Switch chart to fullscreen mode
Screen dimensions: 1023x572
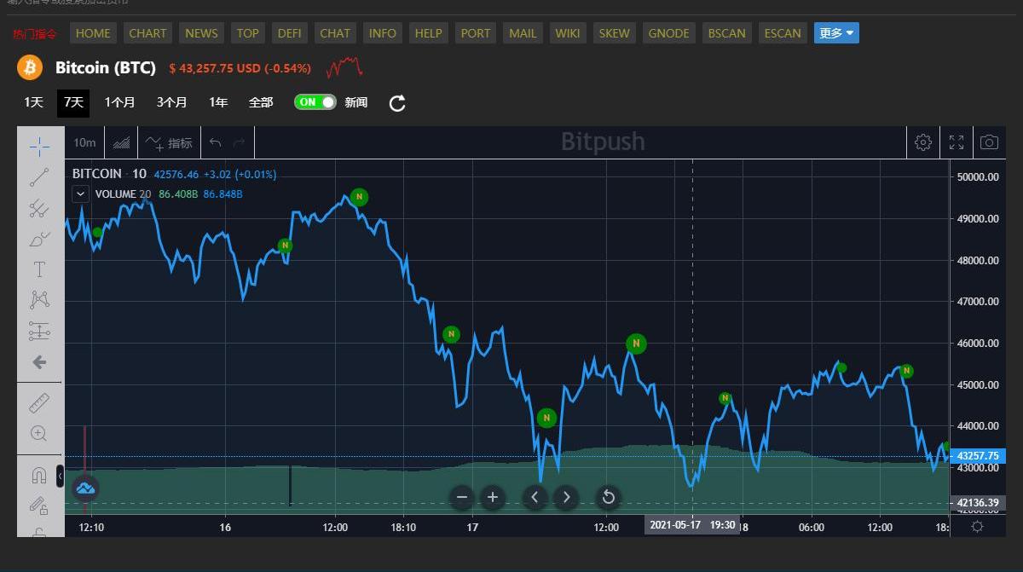coord(957,142)
